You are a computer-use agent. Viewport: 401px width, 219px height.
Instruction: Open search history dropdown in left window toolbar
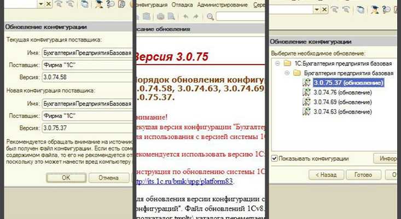(41, 4)
